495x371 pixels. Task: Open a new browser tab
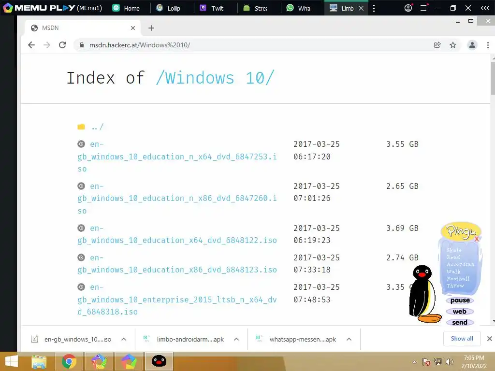[151, 28]
